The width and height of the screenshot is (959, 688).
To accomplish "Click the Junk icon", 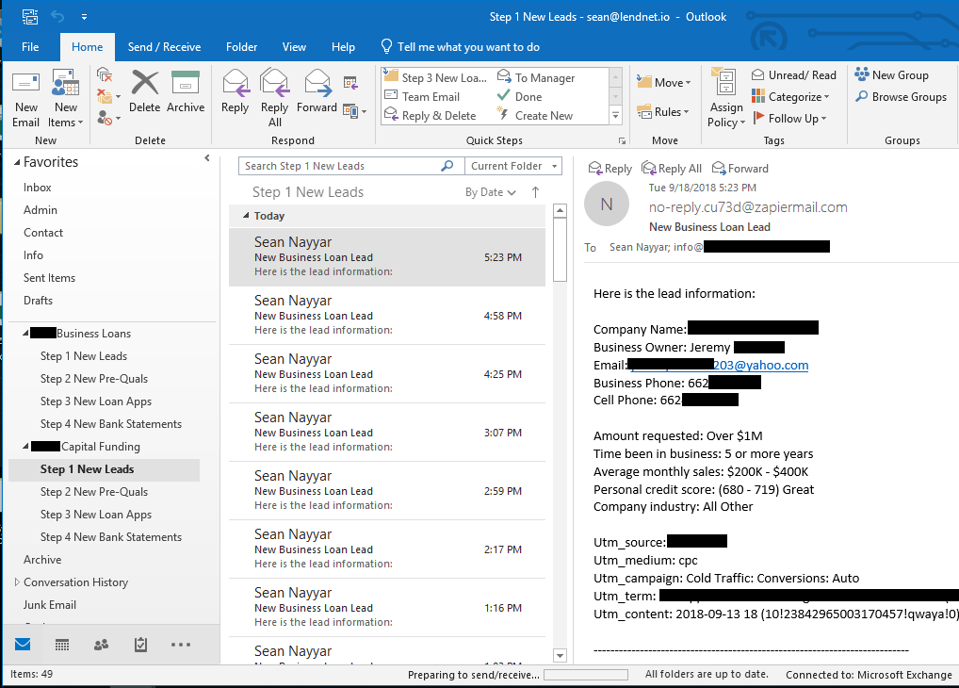I will pos(108,118).
